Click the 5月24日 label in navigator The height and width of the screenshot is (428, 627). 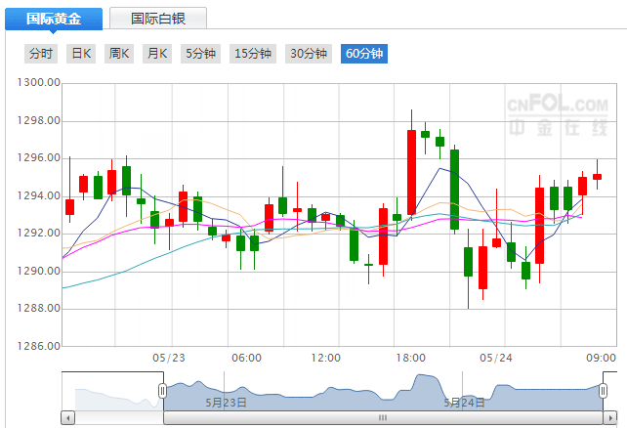pos(465,402)
